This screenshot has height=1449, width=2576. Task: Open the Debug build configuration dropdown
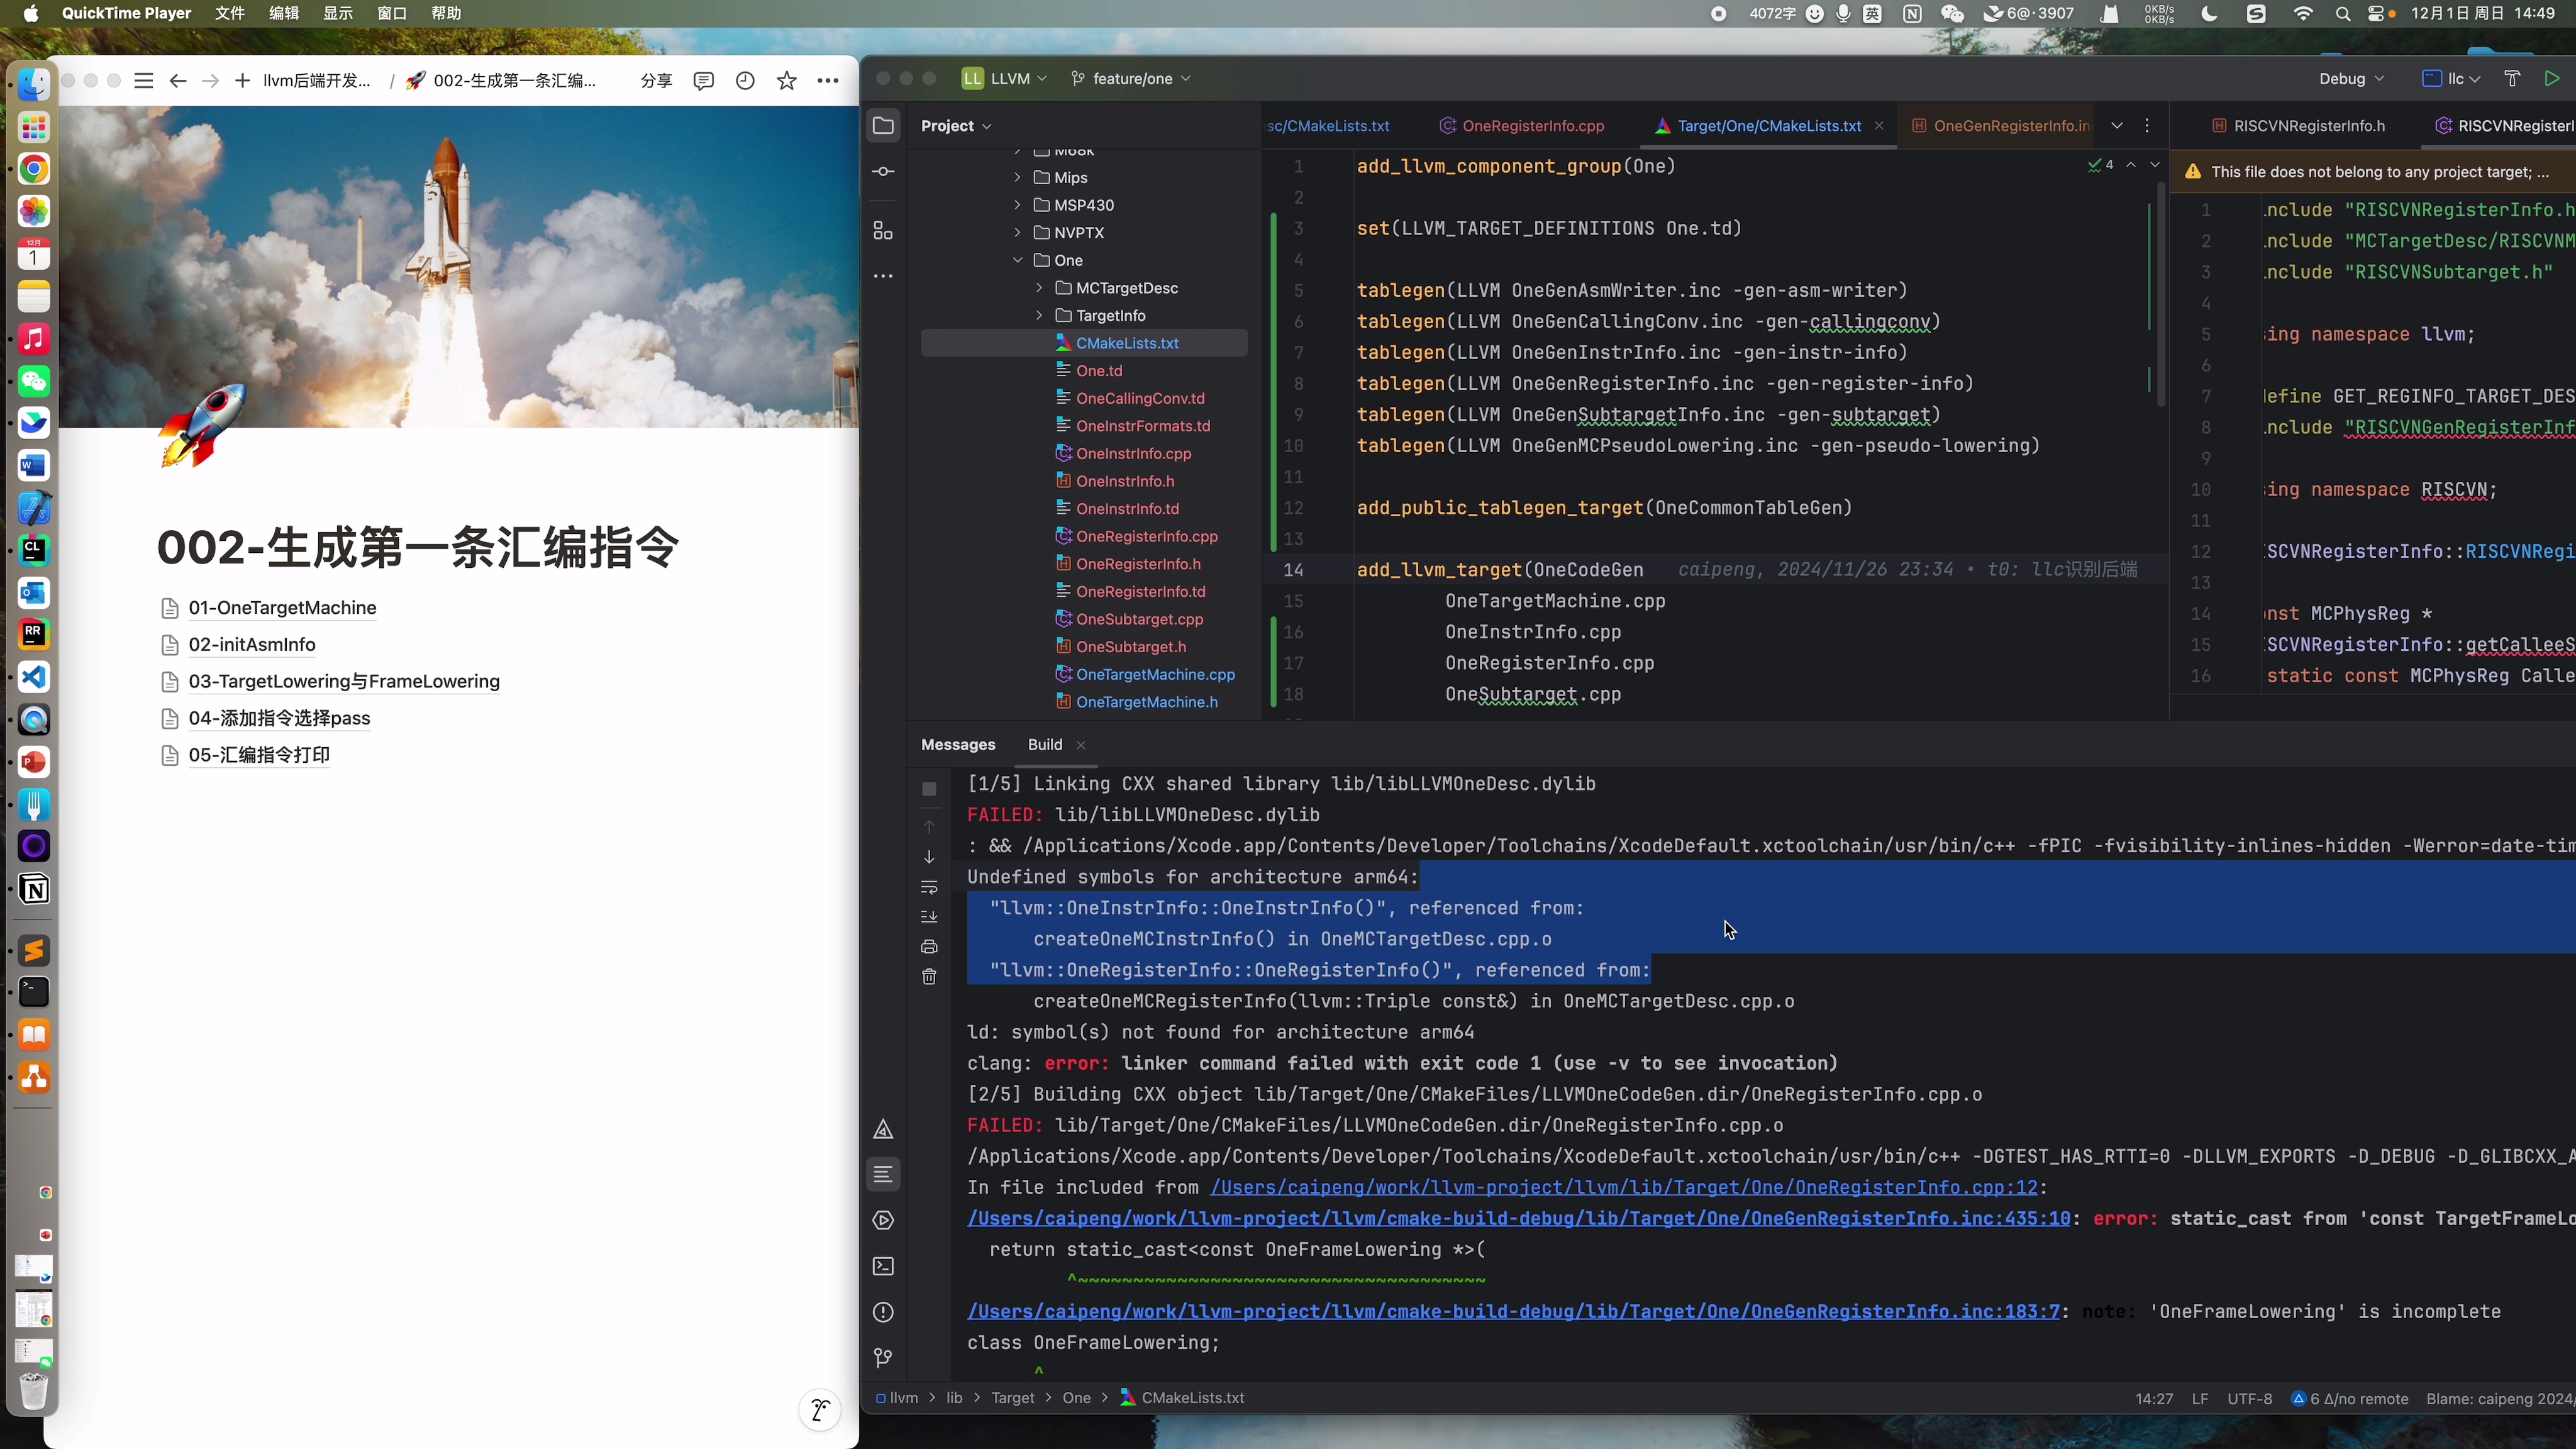2351,79
